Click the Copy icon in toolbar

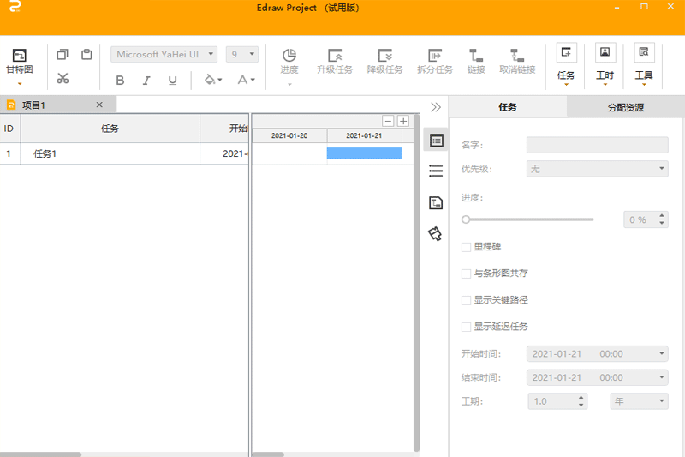[x=63, y=55]
